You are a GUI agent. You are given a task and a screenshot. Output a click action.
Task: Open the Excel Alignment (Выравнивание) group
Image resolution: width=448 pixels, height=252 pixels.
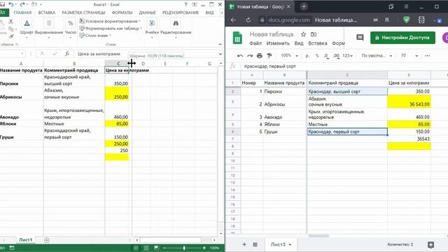pyautogui.click(x=49, y=27)
